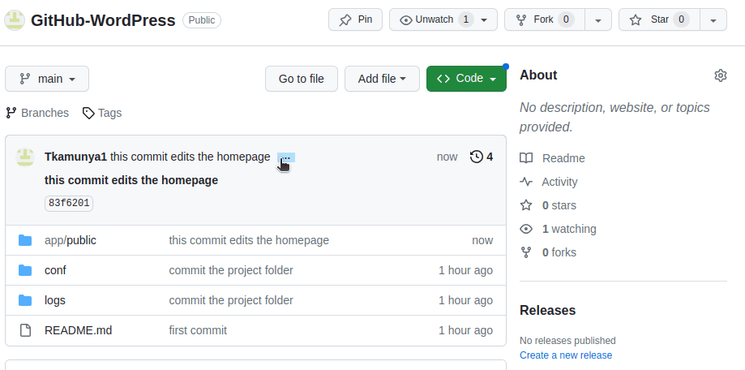Open conf row 'commit the project folder' message
This screenshot has height=370, width=745.
pos(231,270)
